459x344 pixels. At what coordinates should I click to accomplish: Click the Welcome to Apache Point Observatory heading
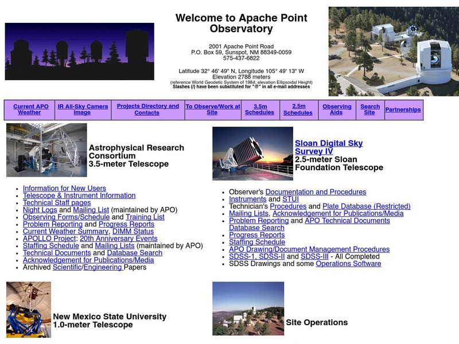(241, 23)
